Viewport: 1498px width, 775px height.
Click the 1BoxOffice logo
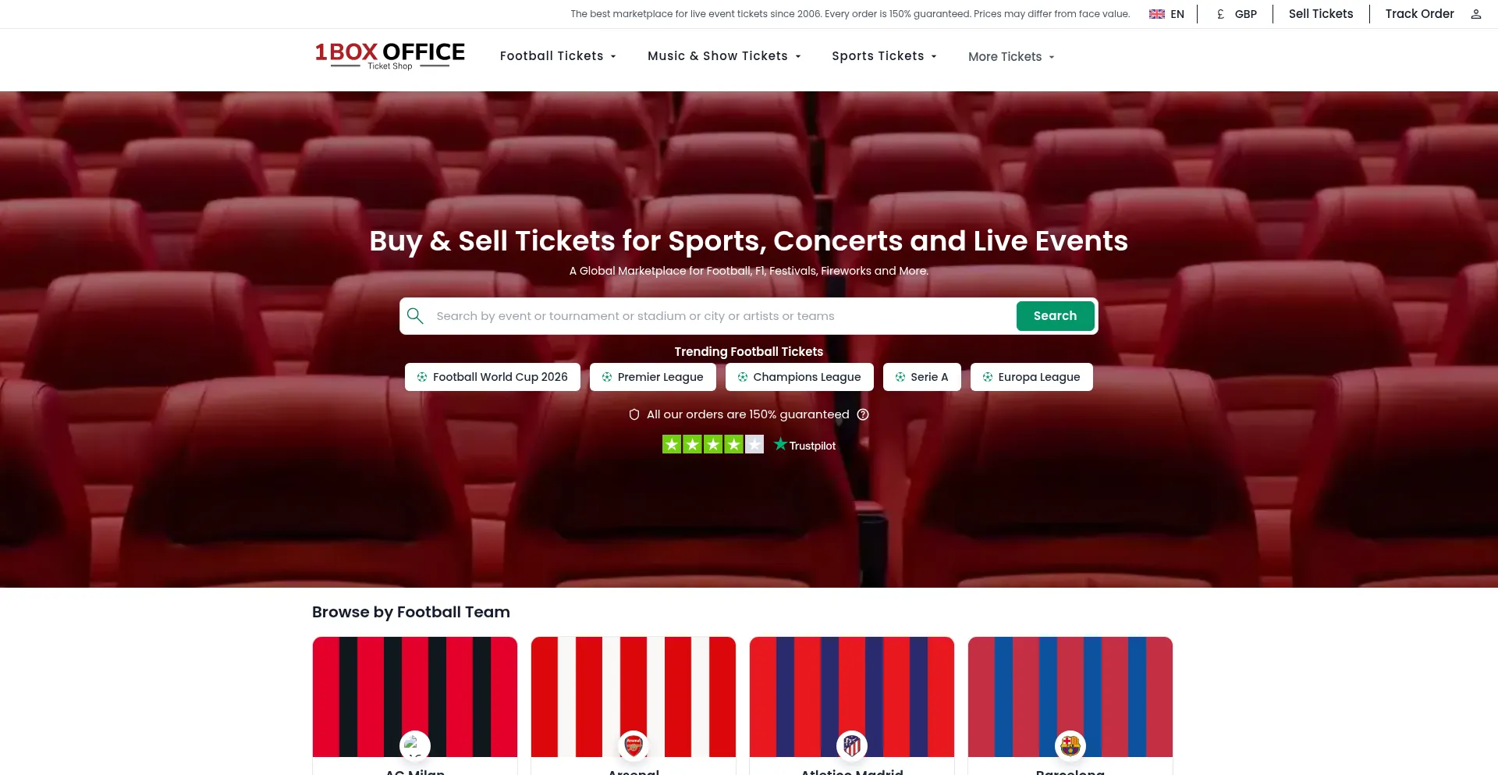click(x=390, y=55)
